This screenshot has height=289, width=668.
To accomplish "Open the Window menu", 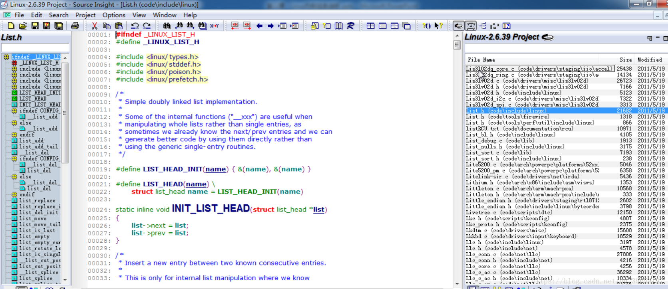I will [x=165, y=15].
